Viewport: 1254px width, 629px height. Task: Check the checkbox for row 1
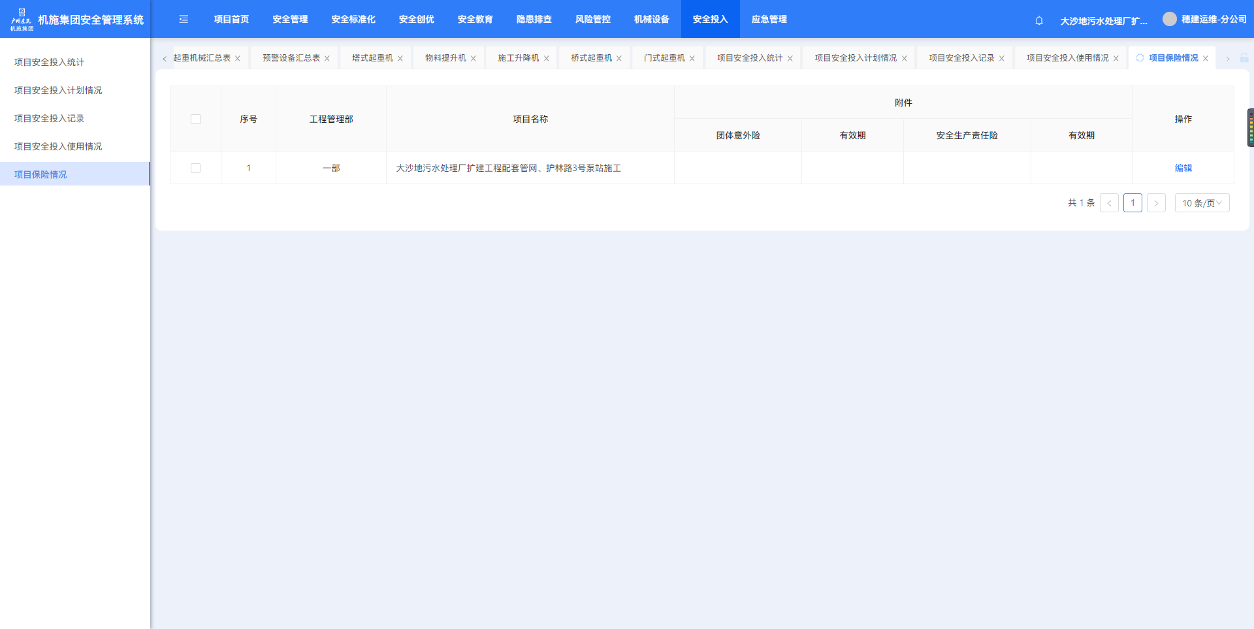195,168
